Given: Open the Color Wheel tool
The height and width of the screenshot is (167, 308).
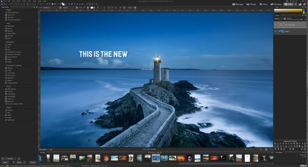Looking at the screenshot, I should click(10, 94).
